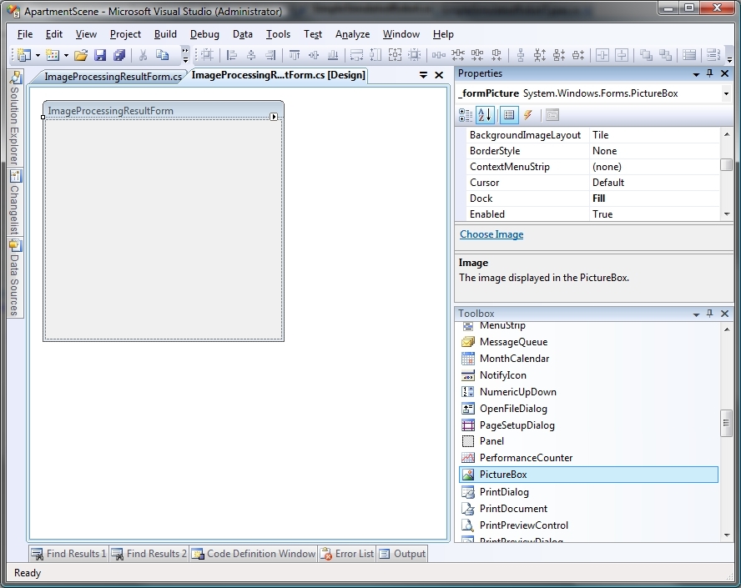Click the Cut scissors icon
The height and width of the screenshot is (588, 741).
tap(143, 55)
